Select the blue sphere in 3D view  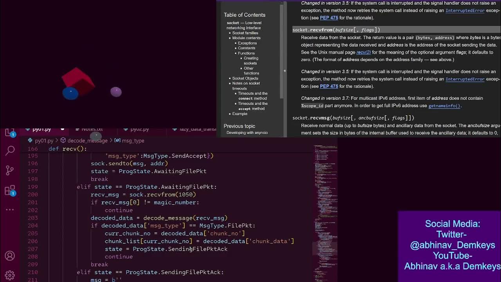click(x=70, y=93)
